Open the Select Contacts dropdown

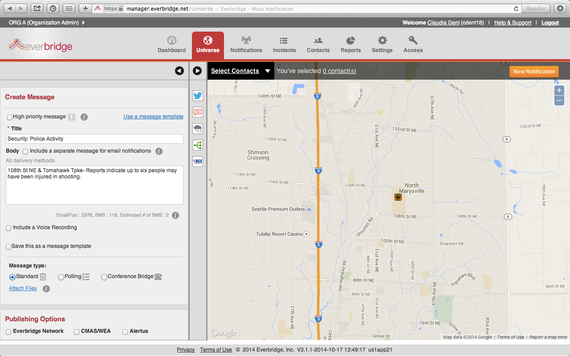(x=240, y=71)
